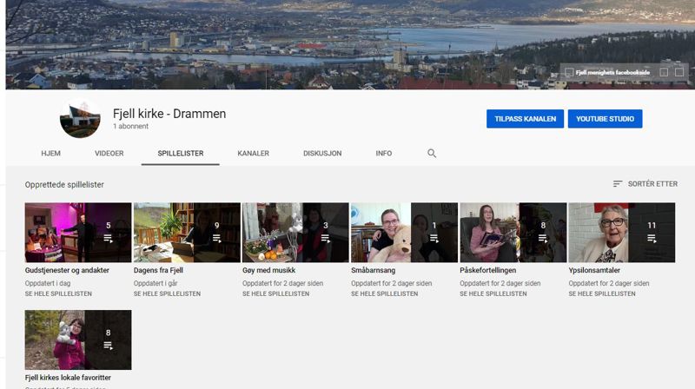Click the Påskefortellingen title
The width and height of the screenshot is (695, 389).
pyautogui.click(x=488, y=270)
